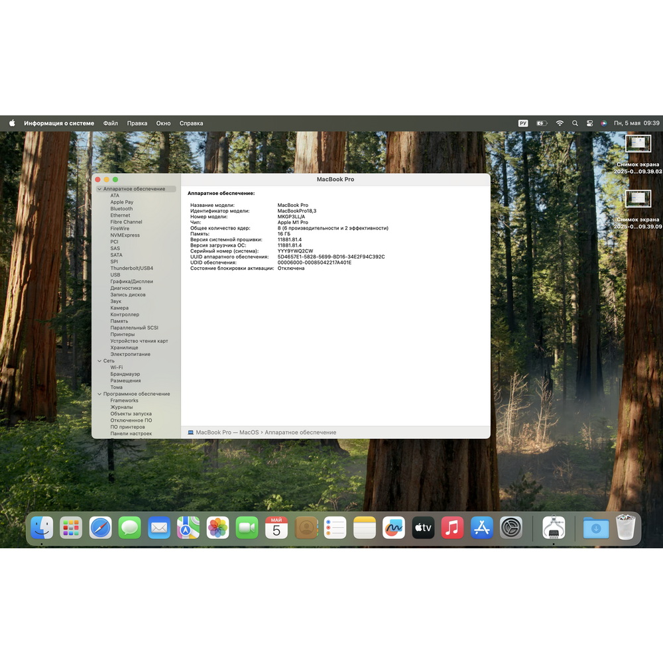Open the Информация о системе menu
663x663 pixels.
click(59, 123)
